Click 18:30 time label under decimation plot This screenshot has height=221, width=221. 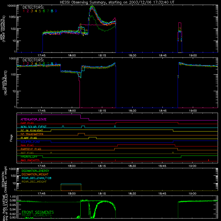tap(132, 194)
